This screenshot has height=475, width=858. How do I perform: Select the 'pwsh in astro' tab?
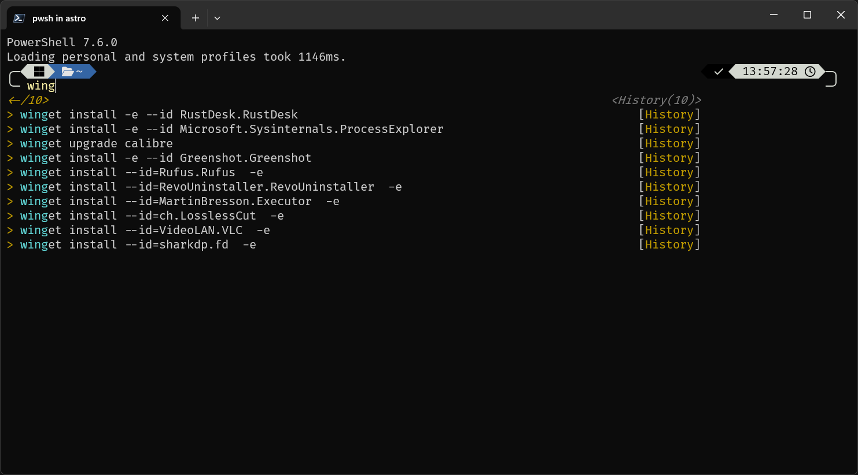(94, 18)
